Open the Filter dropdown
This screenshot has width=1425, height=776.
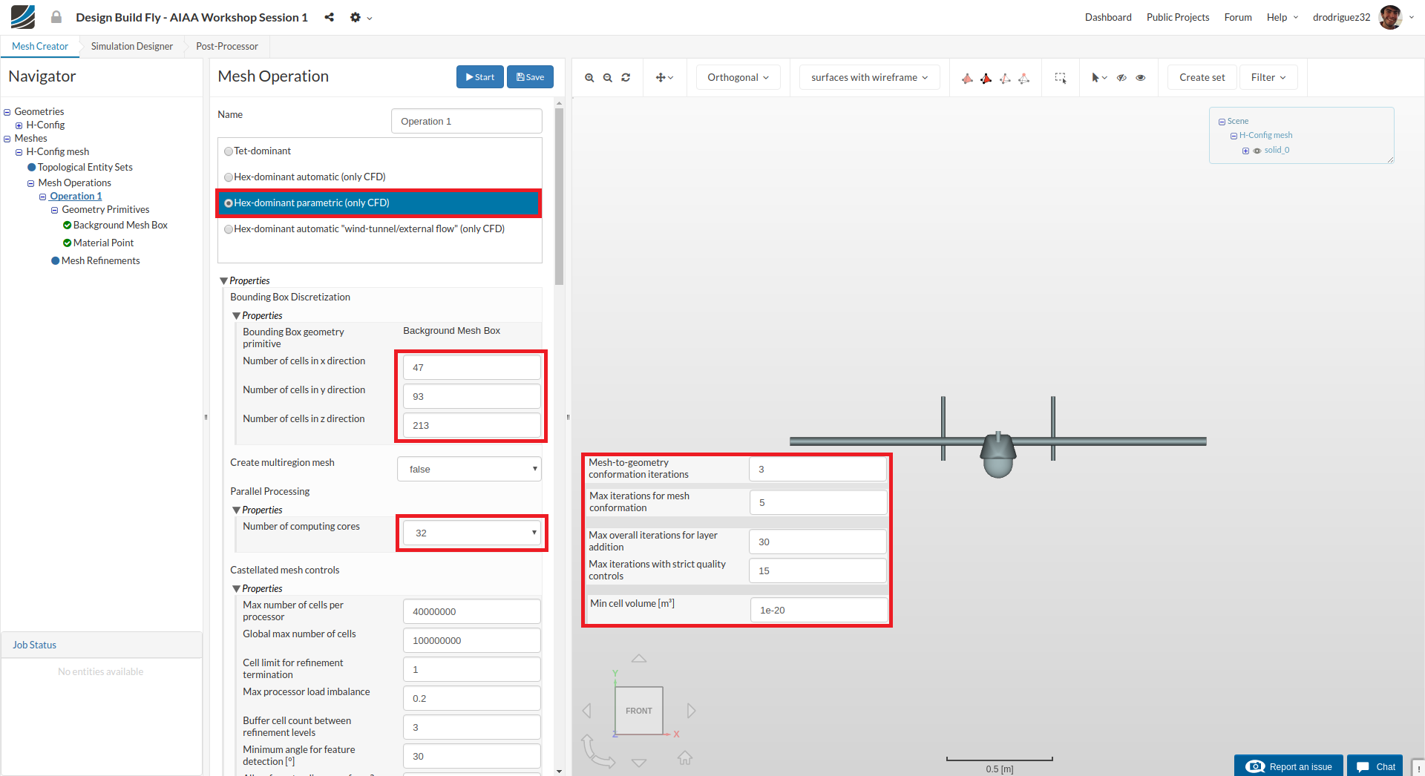(x=1268, y=77)
